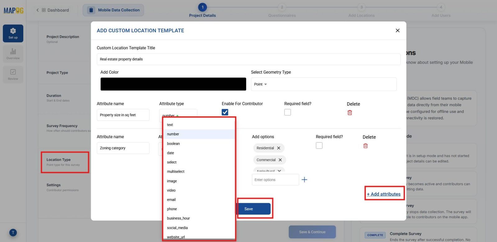The height and width of the screenshot is (242, 497).
Task: Go to Add Locations step 3
Action: point(362,11)
